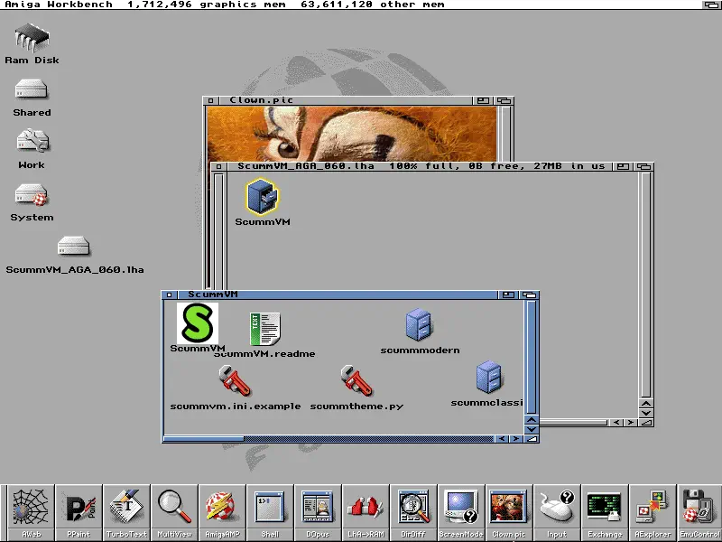The height and width of the screenshot is (542, 722).
Task: Launch MultiView from the dock
Action: click(x=174, y=512)
